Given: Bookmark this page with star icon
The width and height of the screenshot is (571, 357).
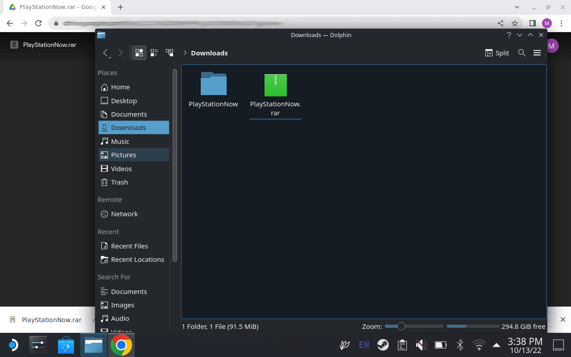Looking at the screenshot, I should [x=514, y=23].
